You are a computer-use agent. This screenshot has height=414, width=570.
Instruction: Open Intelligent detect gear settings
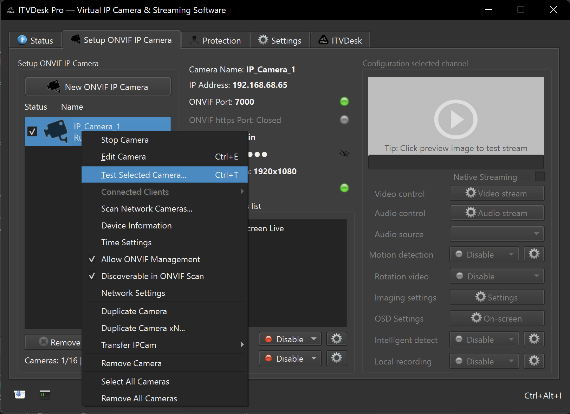click(534, 339)
